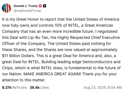Viewport: 125px width, 92px height.
Task: Click the ReTruths label
Action: (x=20, y=87)
